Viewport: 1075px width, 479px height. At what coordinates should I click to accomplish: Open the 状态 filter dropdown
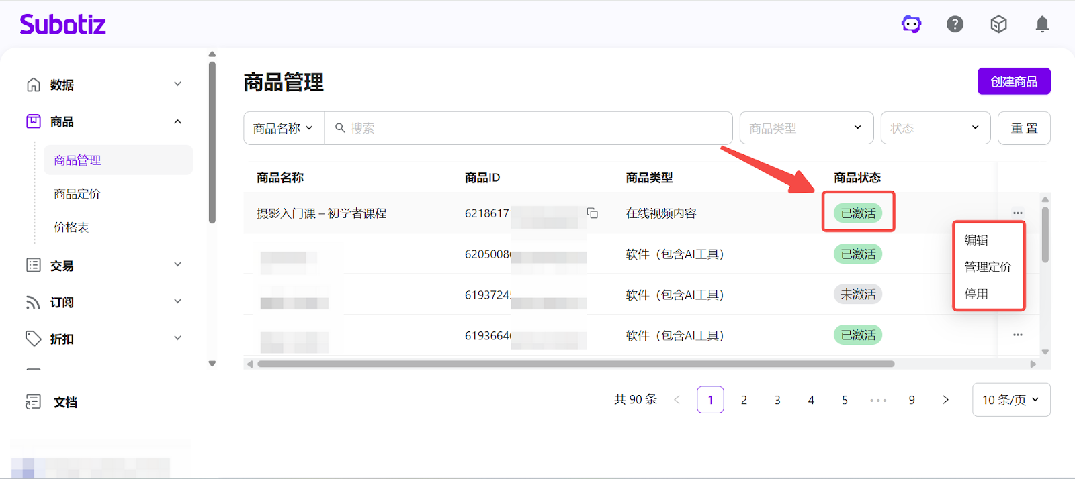tap(935, 128)
